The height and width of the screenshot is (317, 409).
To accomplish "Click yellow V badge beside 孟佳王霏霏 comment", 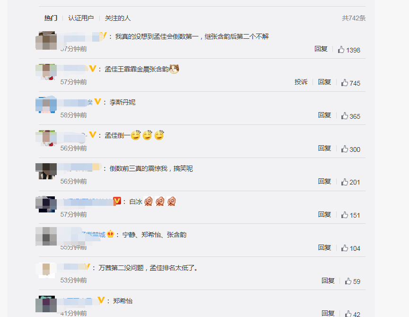I will (x=93, y=69).
